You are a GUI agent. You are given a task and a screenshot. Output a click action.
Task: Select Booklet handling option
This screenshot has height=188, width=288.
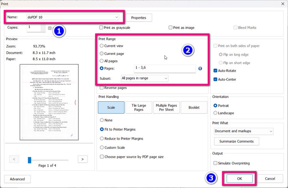tap(194, 107)
